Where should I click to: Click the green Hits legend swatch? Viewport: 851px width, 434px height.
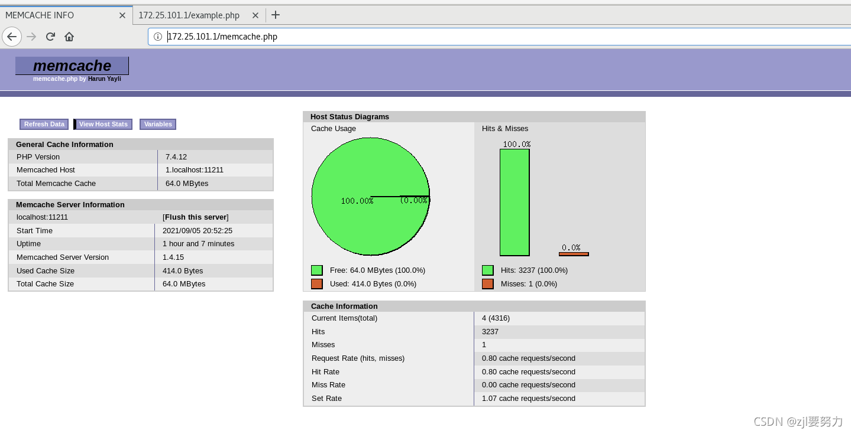click(488, 270)
